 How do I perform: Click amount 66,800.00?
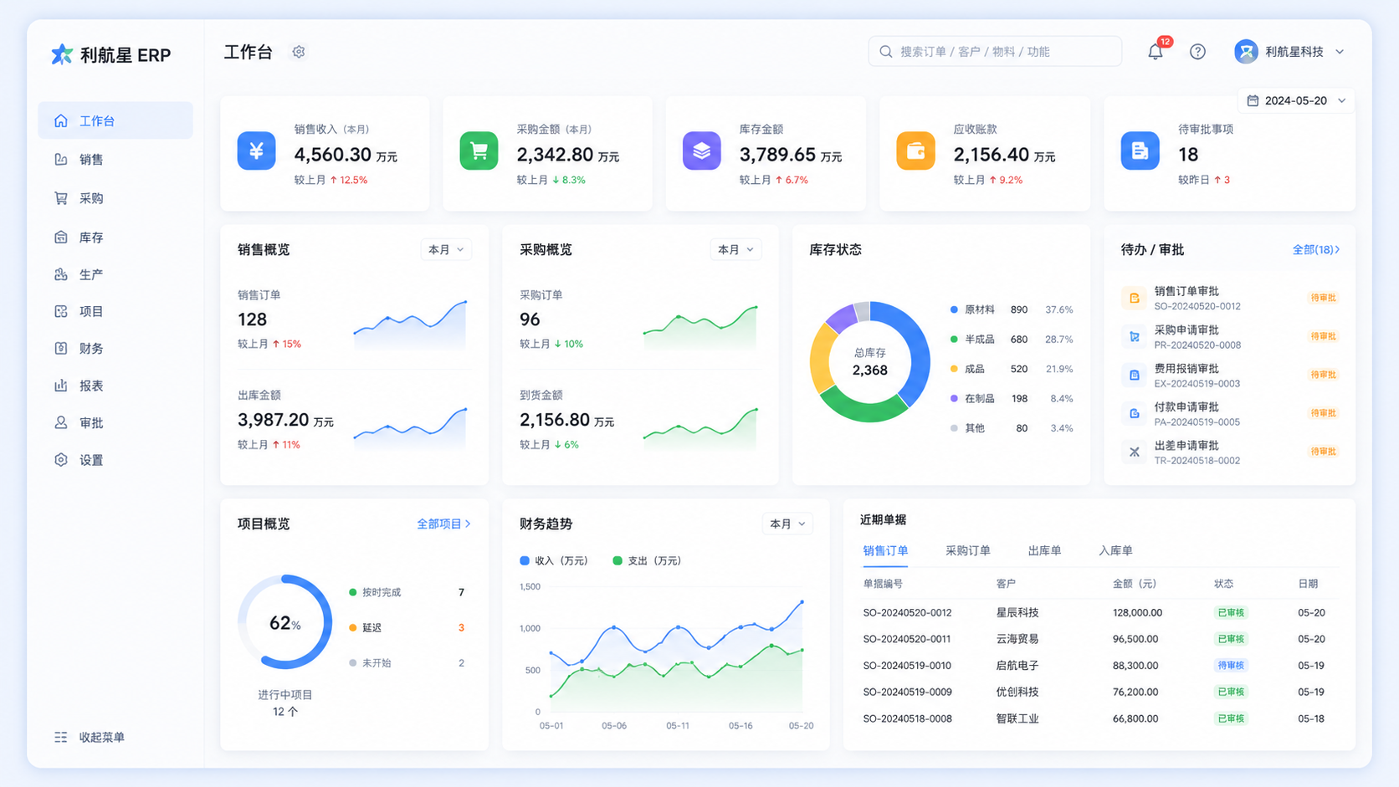tap(1135, 718)
